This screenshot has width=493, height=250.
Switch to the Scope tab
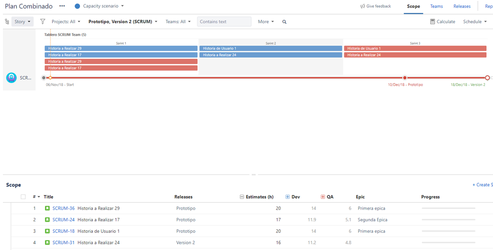(x=414, y=6)
